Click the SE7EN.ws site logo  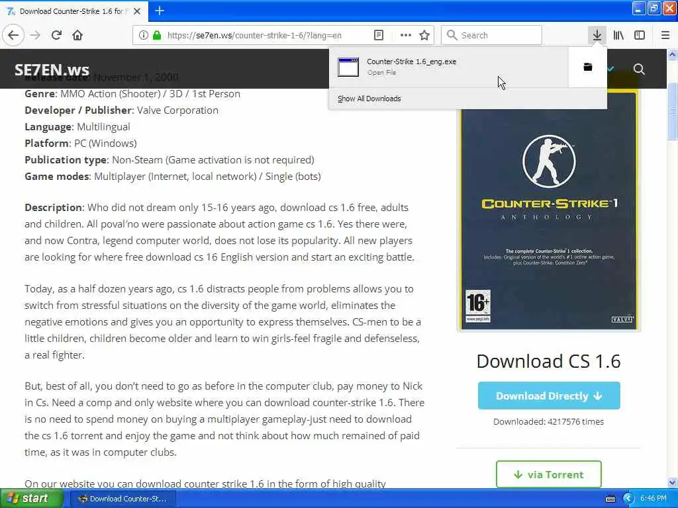52,69
